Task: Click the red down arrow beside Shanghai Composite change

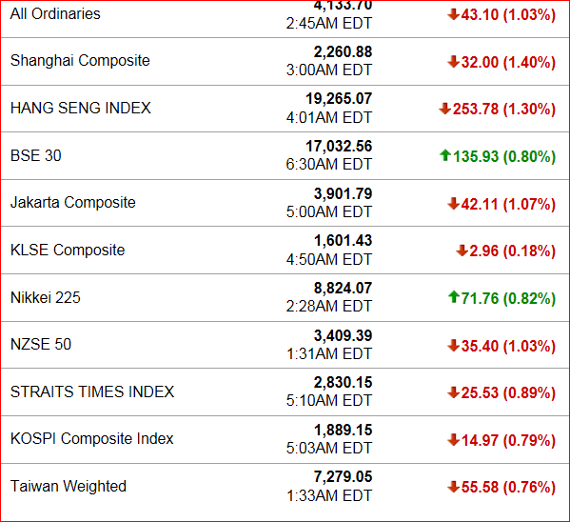Action: coord(453,62)
